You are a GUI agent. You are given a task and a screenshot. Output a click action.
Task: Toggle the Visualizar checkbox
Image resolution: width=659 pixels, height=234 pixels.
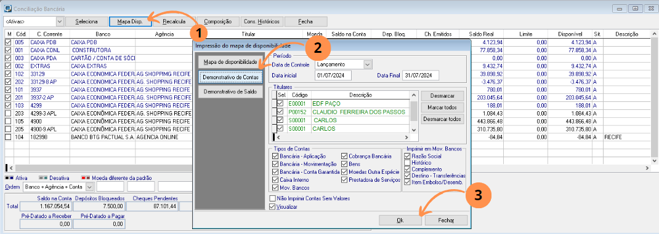tap(272, 206)
